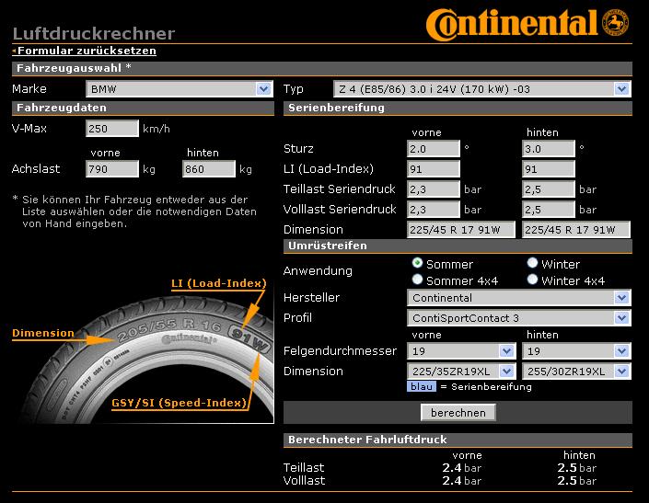Screen dimensions: 649x503
Task: Choose the Winter 4x4 option
Action: (532, 280)
